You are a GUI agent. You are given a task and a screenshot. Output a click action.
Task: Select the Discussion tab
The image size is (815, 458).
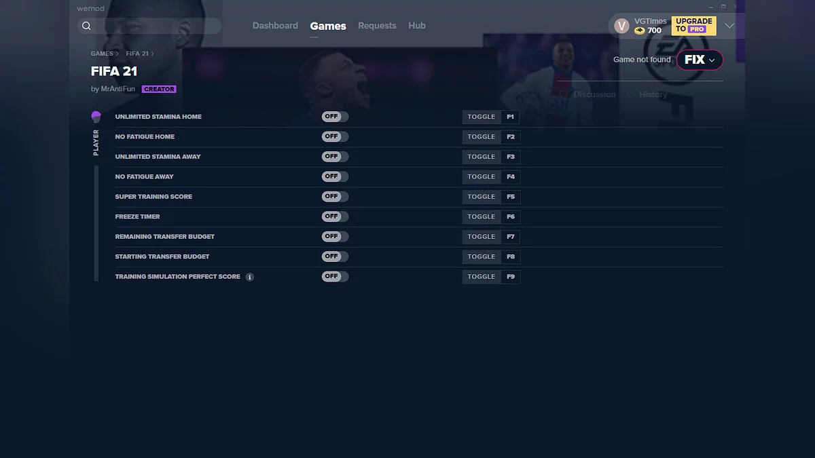pyautogui.click(x=594, y=94)
